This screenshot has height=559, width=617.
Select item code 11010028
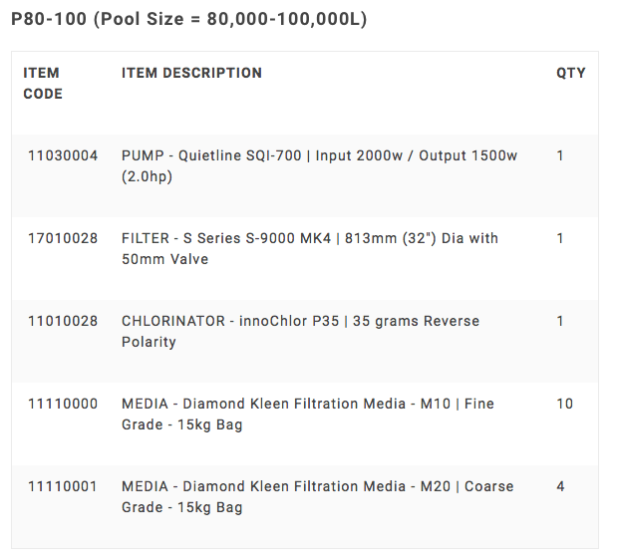(63, 322)
